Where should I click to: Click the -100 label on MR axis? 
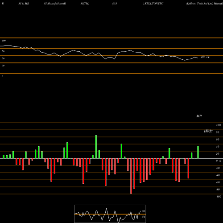(219, 197)
